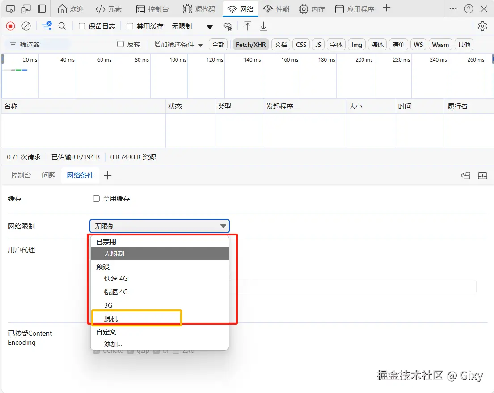Filter by Wasm type
The height and width of the screenshot is (393, 494).
tap(440, 45)
